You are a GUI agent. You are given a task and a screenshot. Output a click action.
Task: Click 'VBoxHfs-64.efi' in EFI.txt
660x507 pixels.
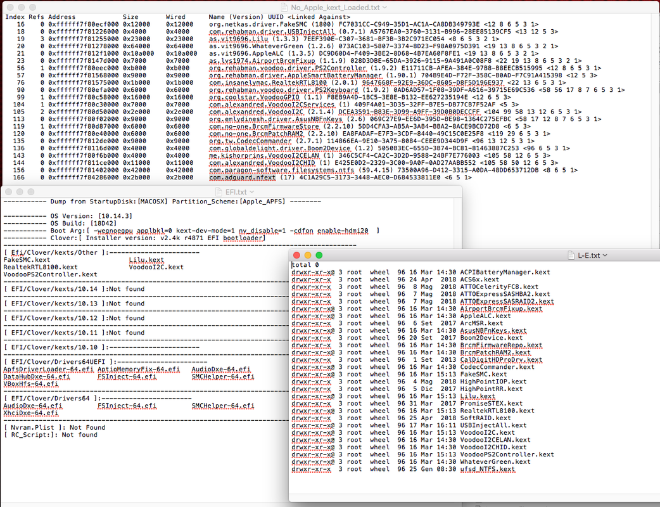tap(31, 384)
